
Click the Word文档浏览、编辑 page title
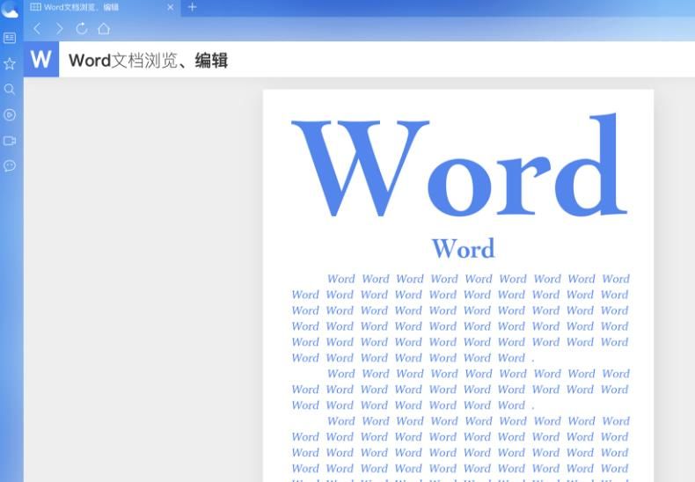(x=148, y=60)
